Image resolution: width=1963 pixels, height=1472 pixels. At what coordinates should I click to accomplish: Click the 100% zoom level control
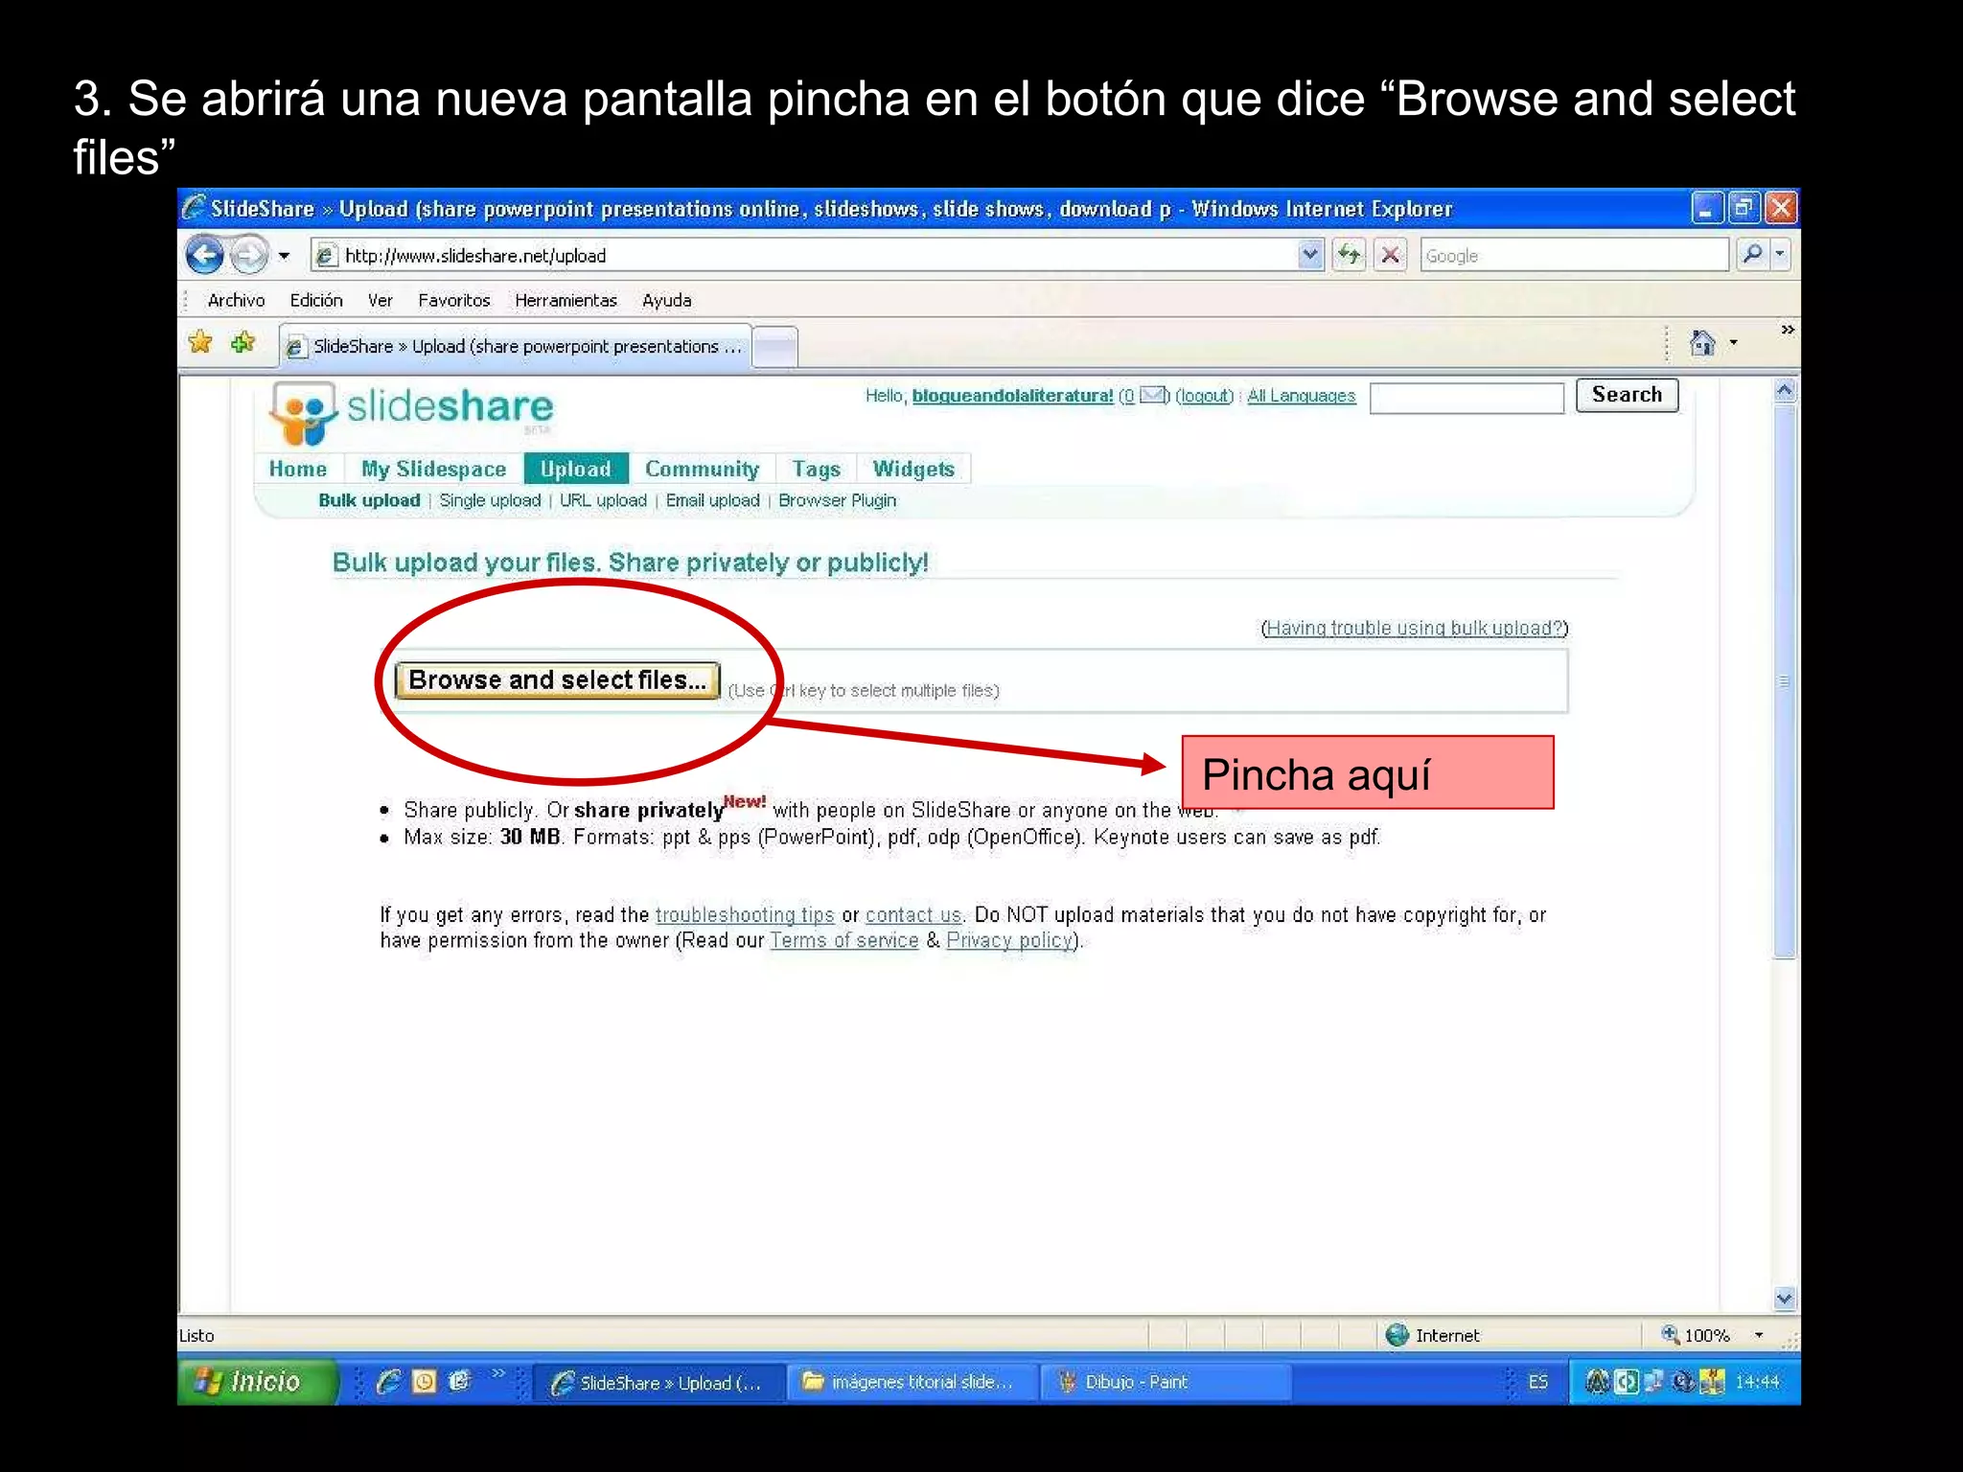(x=1696, y=1335)
